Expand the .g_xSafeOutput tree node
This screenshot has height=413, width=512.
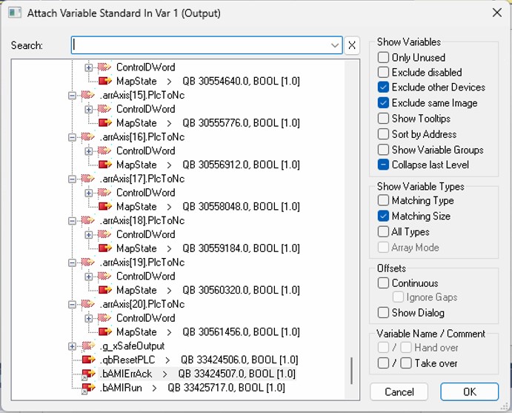coord(72,346)
